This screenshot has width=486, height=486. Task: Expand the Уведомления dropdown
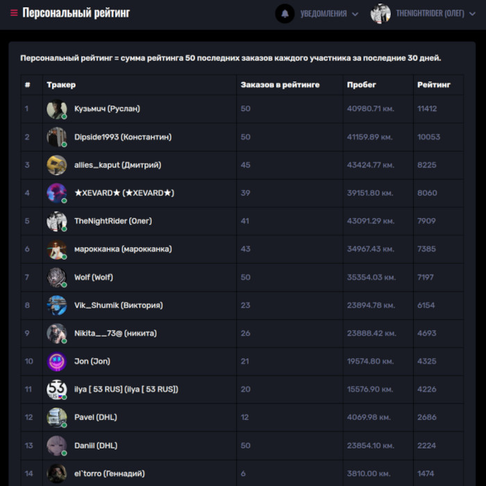[329, 13]
